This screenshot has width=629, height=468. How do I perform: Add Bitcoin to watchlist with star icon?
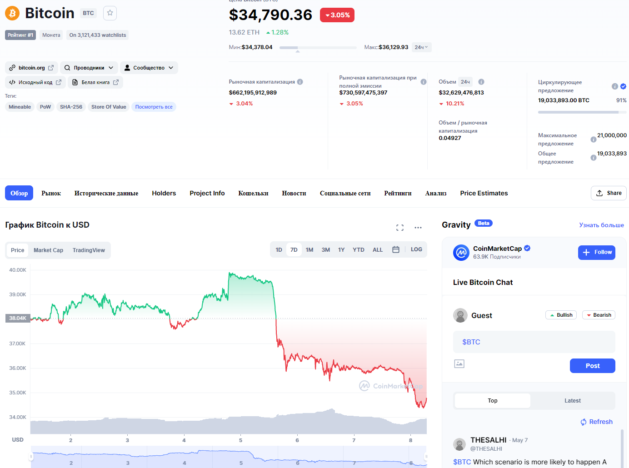tap(110, 13)
